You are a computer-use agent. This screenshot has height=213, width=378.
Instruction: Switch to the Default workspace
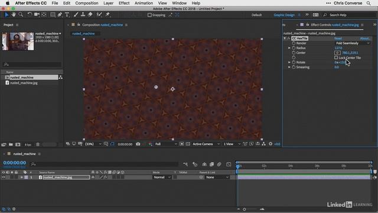[256, 15]
